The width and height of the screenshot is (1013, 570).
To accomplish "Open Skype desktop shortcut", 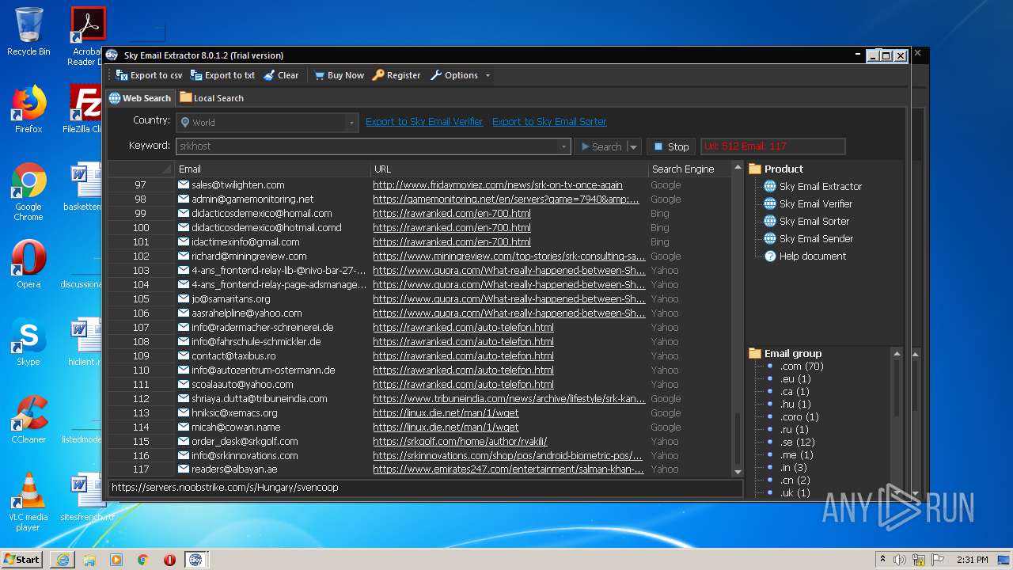I will (x=28, y=342).
